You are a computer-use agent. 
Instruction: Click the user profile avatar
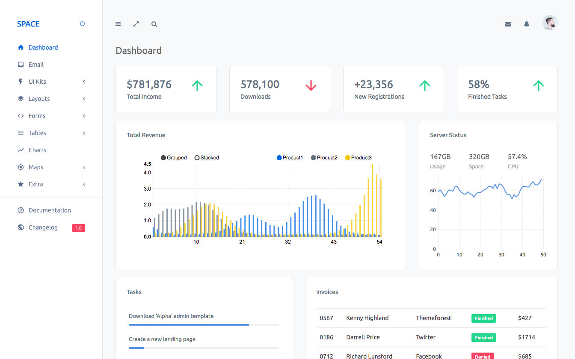tap(550, 23)
